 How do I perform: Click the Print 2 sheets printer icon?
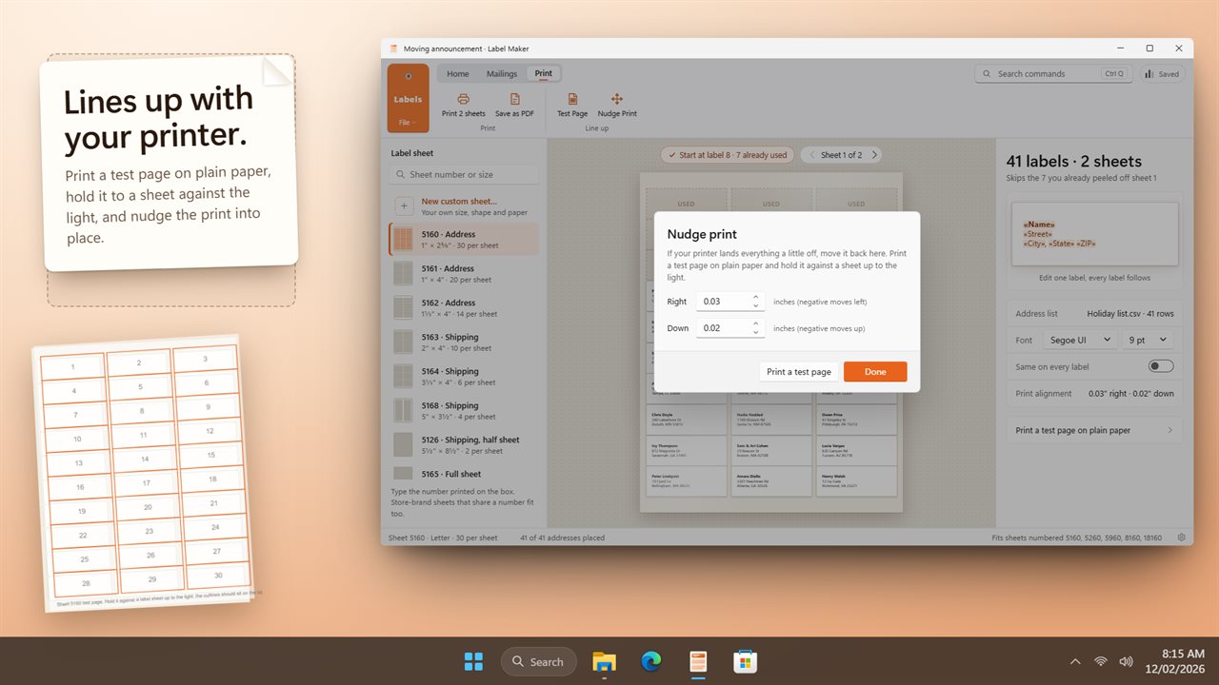pyautogui.click(x=463, y=99)
